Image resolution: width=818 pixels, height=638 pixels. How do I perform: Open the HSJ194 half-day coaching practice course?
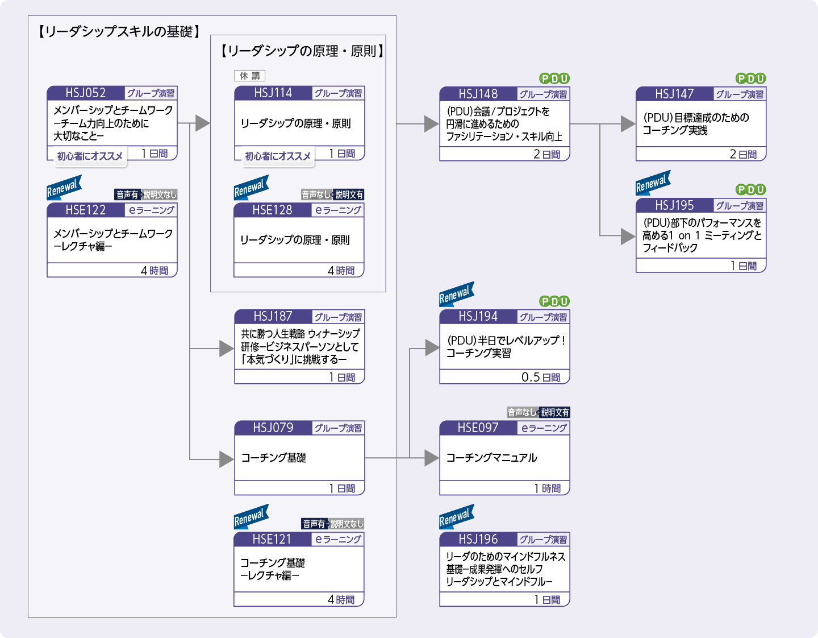504,347
